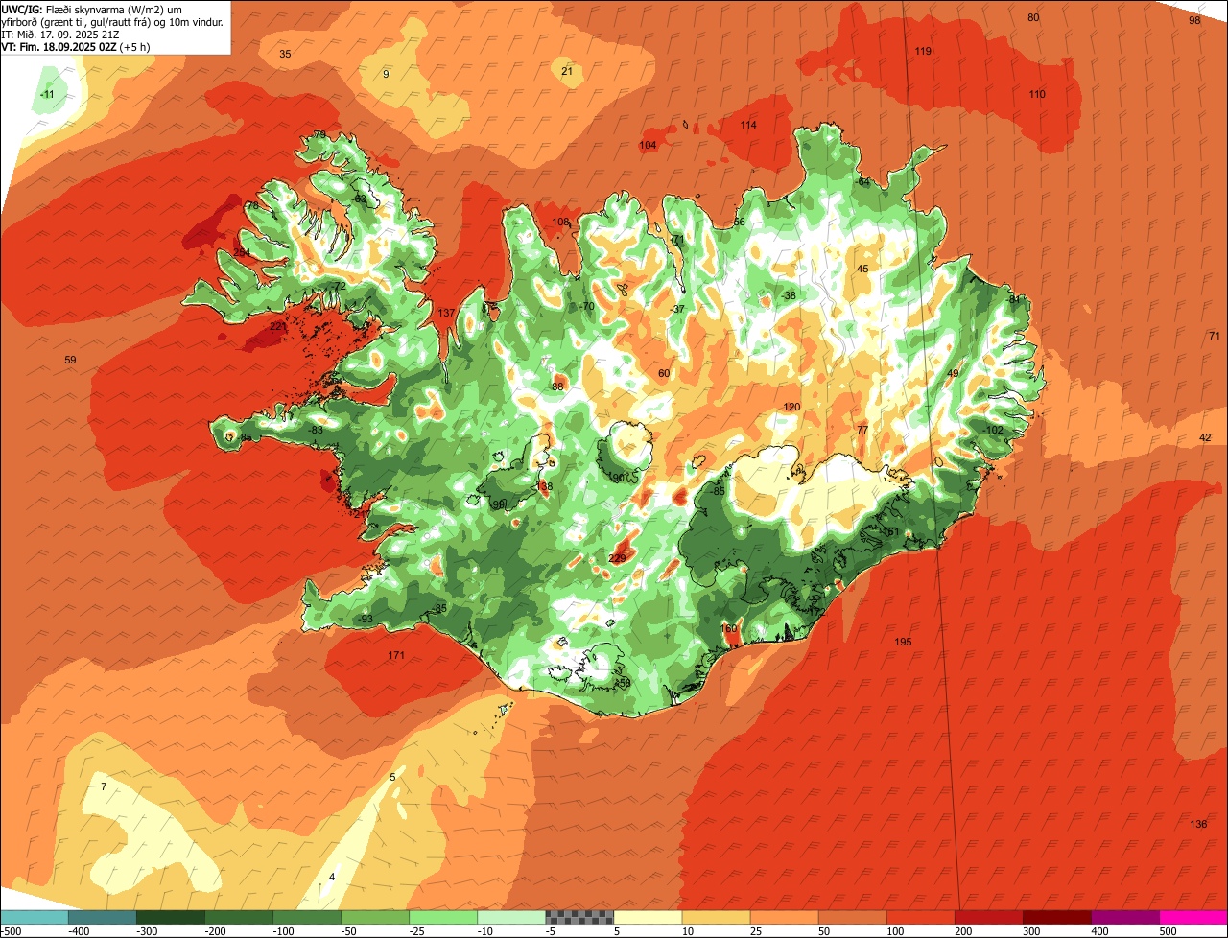Click the checkered swatch between -5 and 5
The width and height of the screenshot is (1228, 938).
point(579,917)
